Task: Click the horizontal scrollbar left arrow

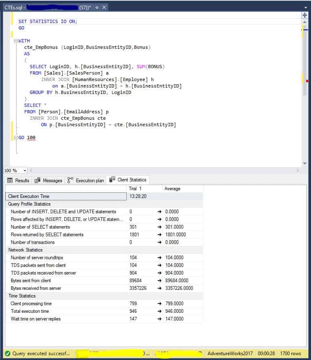Action: (x=31, y=171)
